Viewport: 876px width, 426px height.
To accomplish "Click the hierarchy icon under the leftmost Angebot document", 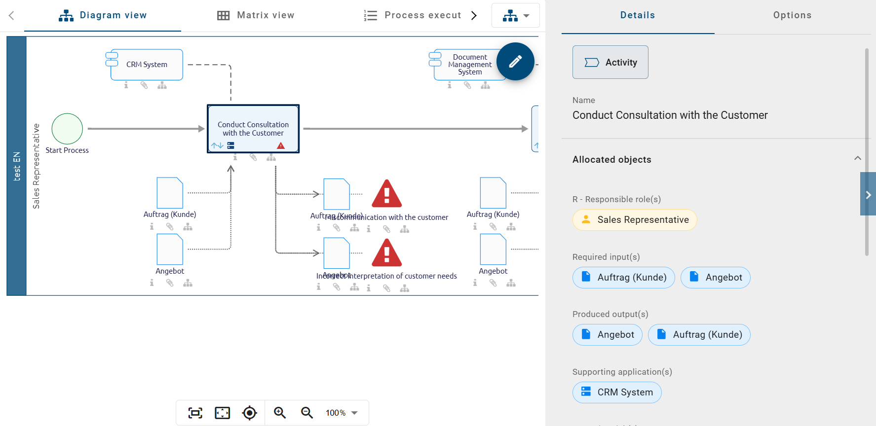I will point(188,283).
